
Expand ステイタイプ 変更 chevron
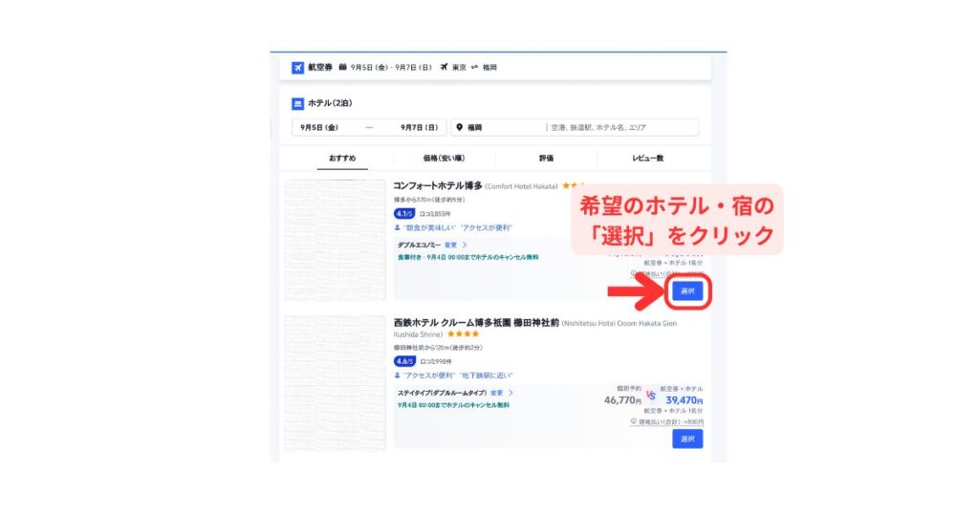click(x=511, y=393)
